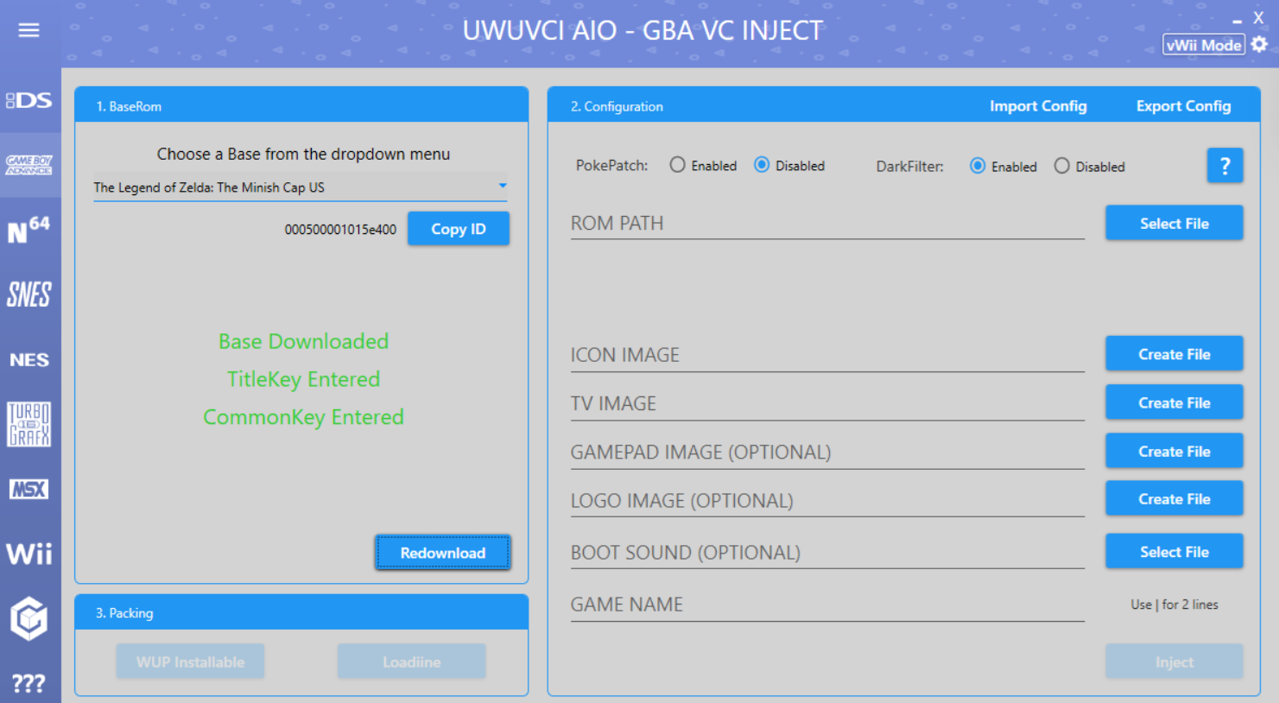Screen dimensions: 1279x703
Task: Open the MSX injector
Action: 29,489
